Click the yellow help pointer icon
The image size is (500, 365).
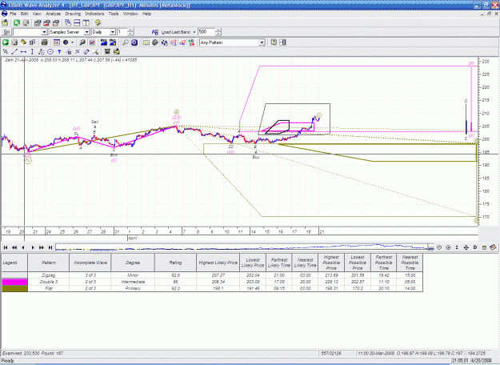point(98,22)
